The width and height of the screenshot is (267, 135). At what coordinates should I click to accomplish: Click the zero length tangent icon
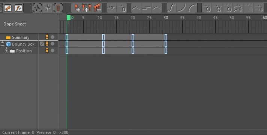pos(122,8)
